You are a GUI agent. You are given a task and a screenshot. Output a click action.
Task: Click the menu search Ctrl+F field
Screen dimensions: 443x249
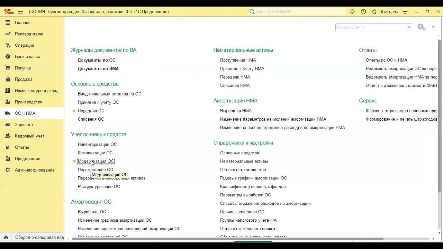click(371, 27)
